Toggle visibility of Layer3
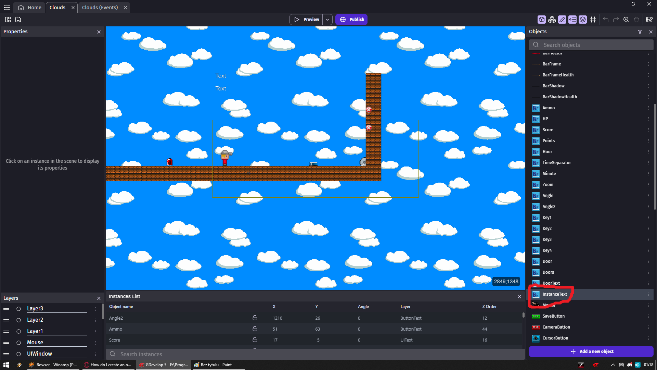657x370 pixels. 19,309
